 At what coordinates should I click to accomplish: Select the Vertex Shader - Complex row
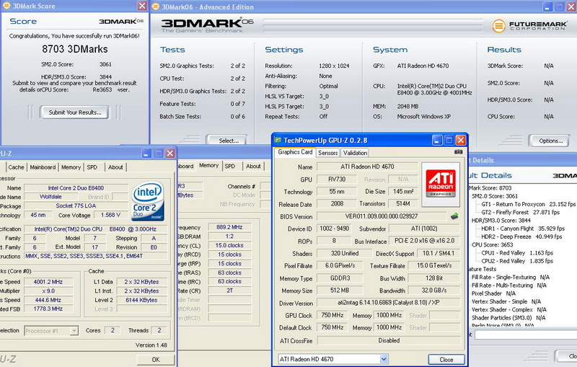click(509, 309)
